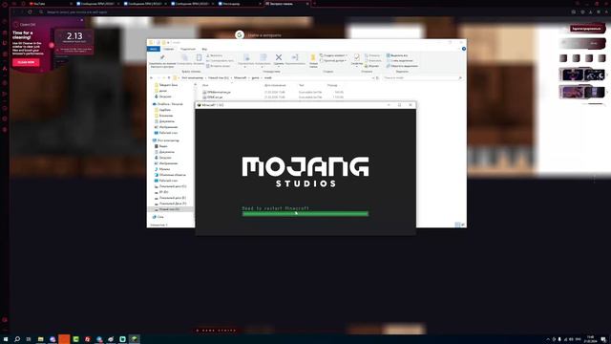611x344 pixels.
Task: Click the taskbar search magnifier icon
Action: pos(17,339)
